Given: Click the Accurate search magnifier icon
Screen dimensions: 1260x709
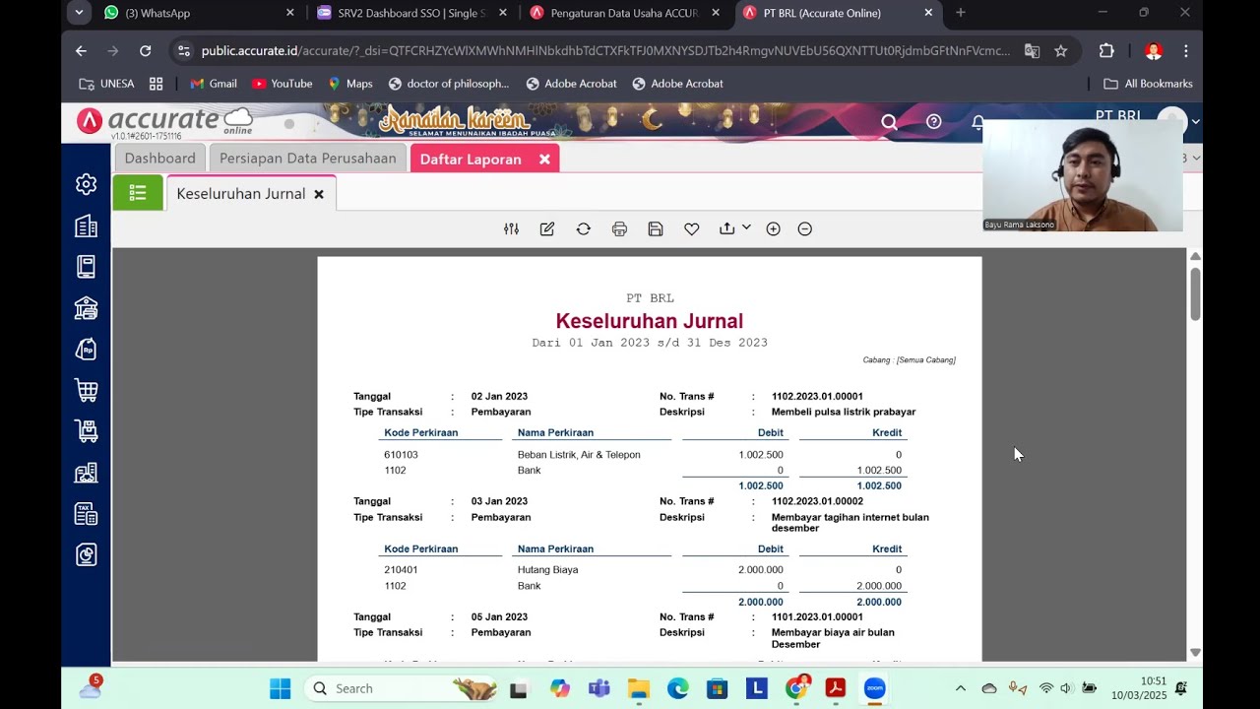Looking at the screenshot, I should (x=889, y=122).
